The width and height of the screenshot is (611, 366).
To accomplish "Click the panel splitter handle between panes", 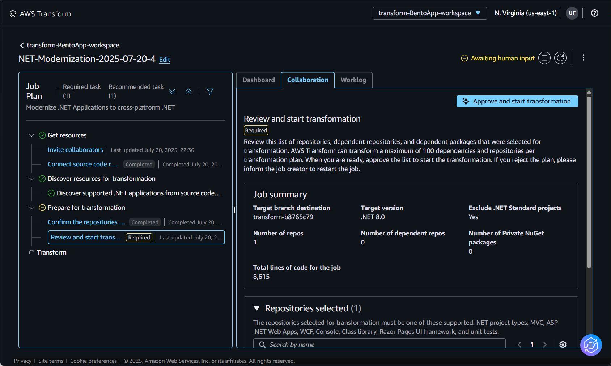I will pos(234,210).
